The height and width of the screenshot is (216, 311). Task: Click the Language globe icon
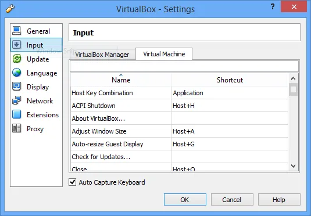pyautogui.click(x=17, y=73)
